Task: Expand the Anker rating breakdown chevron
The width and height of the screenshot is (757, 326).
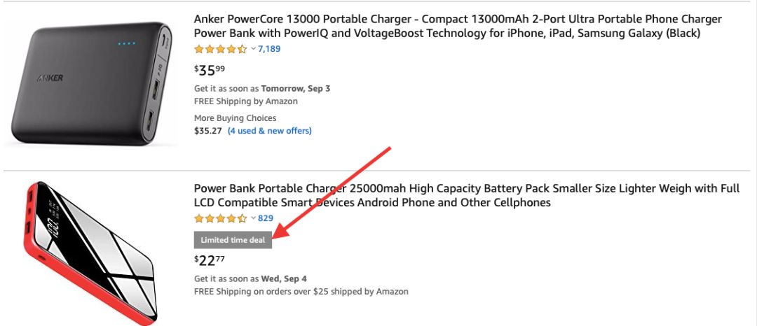Action: click(253, 49)
